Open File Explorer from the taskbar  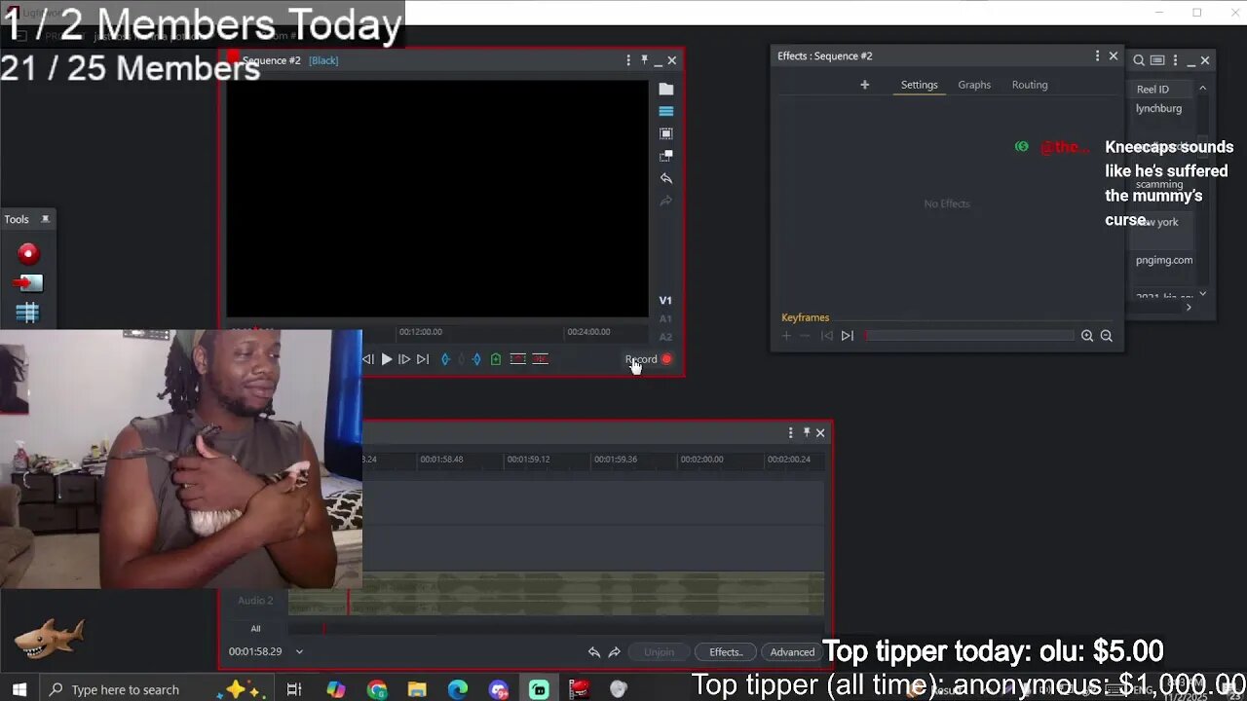[x=417, y=689]
